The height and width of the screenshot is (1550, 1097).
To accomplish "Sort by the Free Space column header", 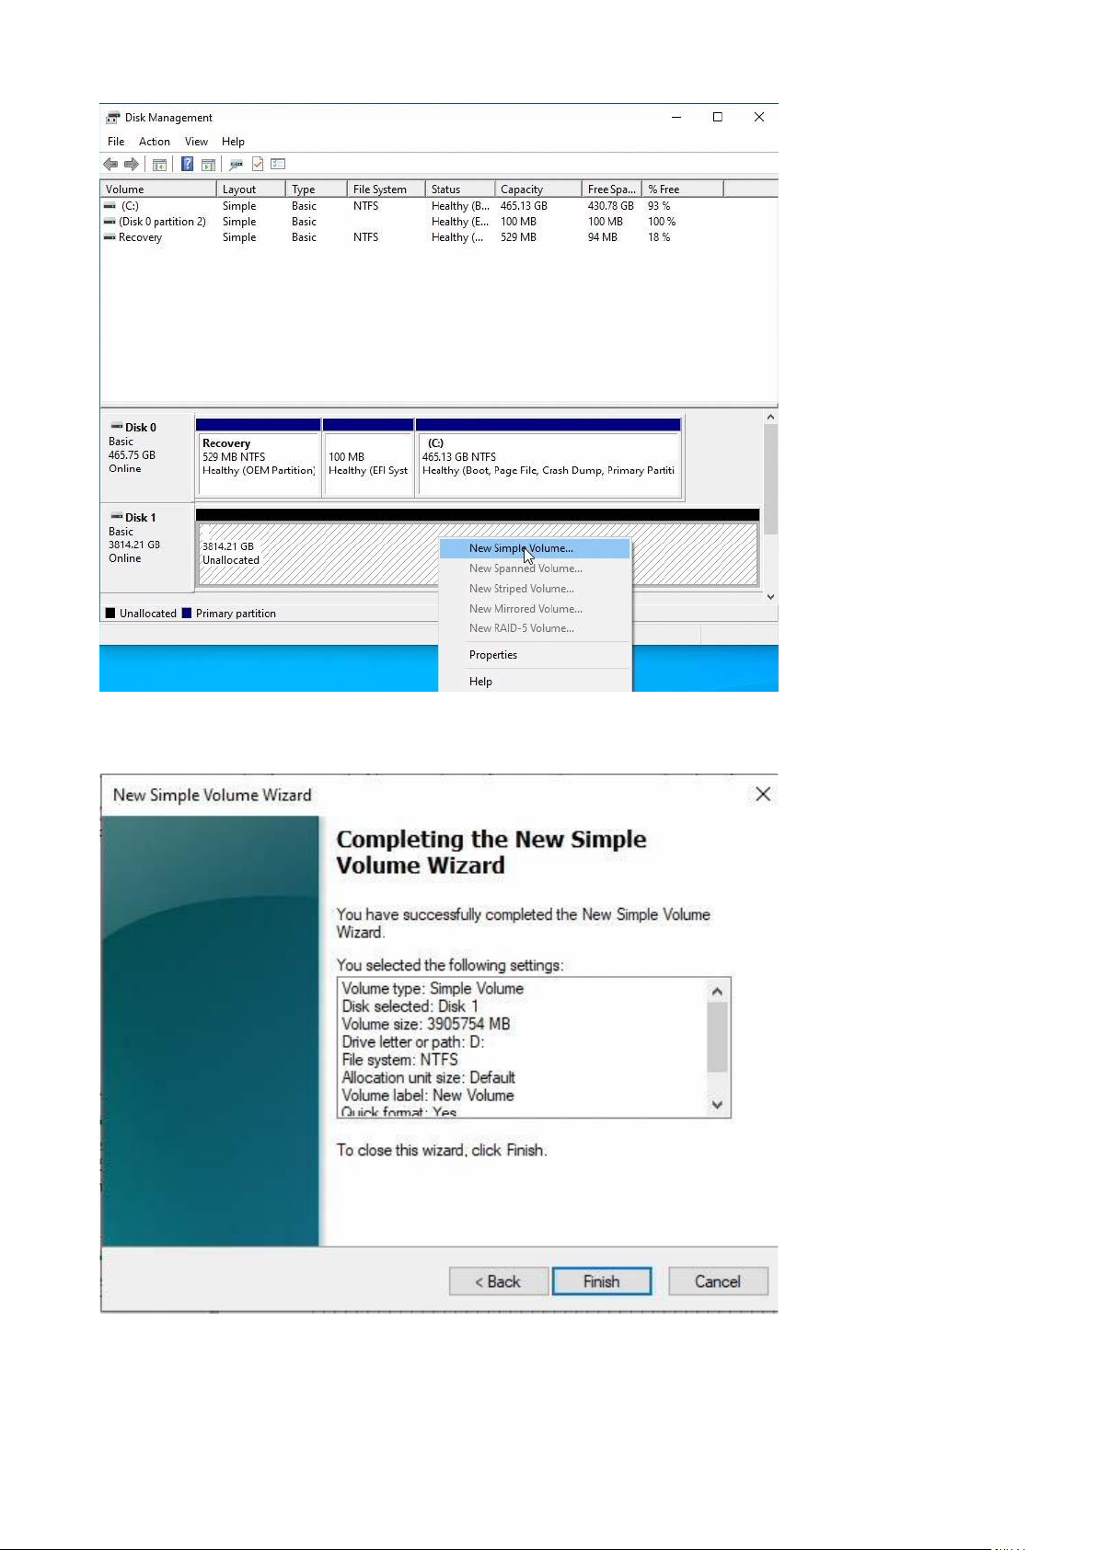I will (x=612, y=189).
